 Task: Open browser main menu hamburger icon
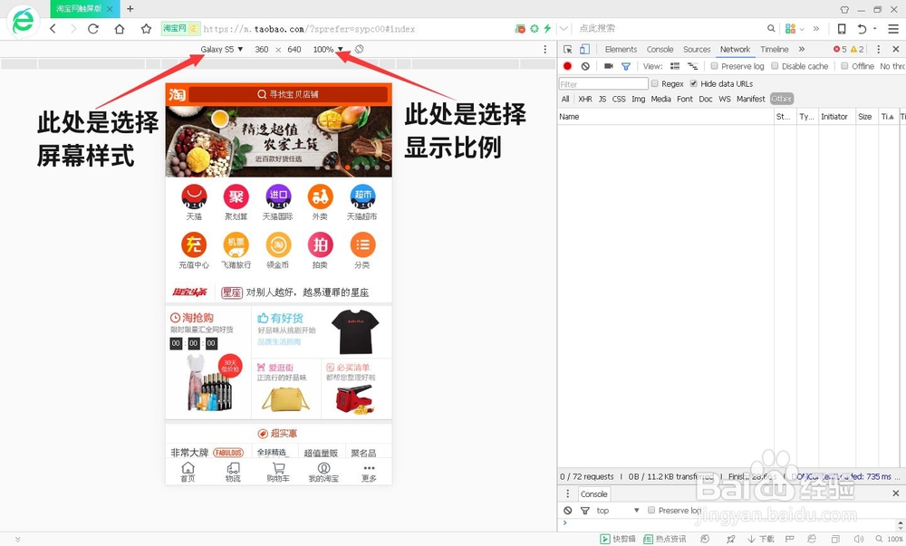(893, 28)
